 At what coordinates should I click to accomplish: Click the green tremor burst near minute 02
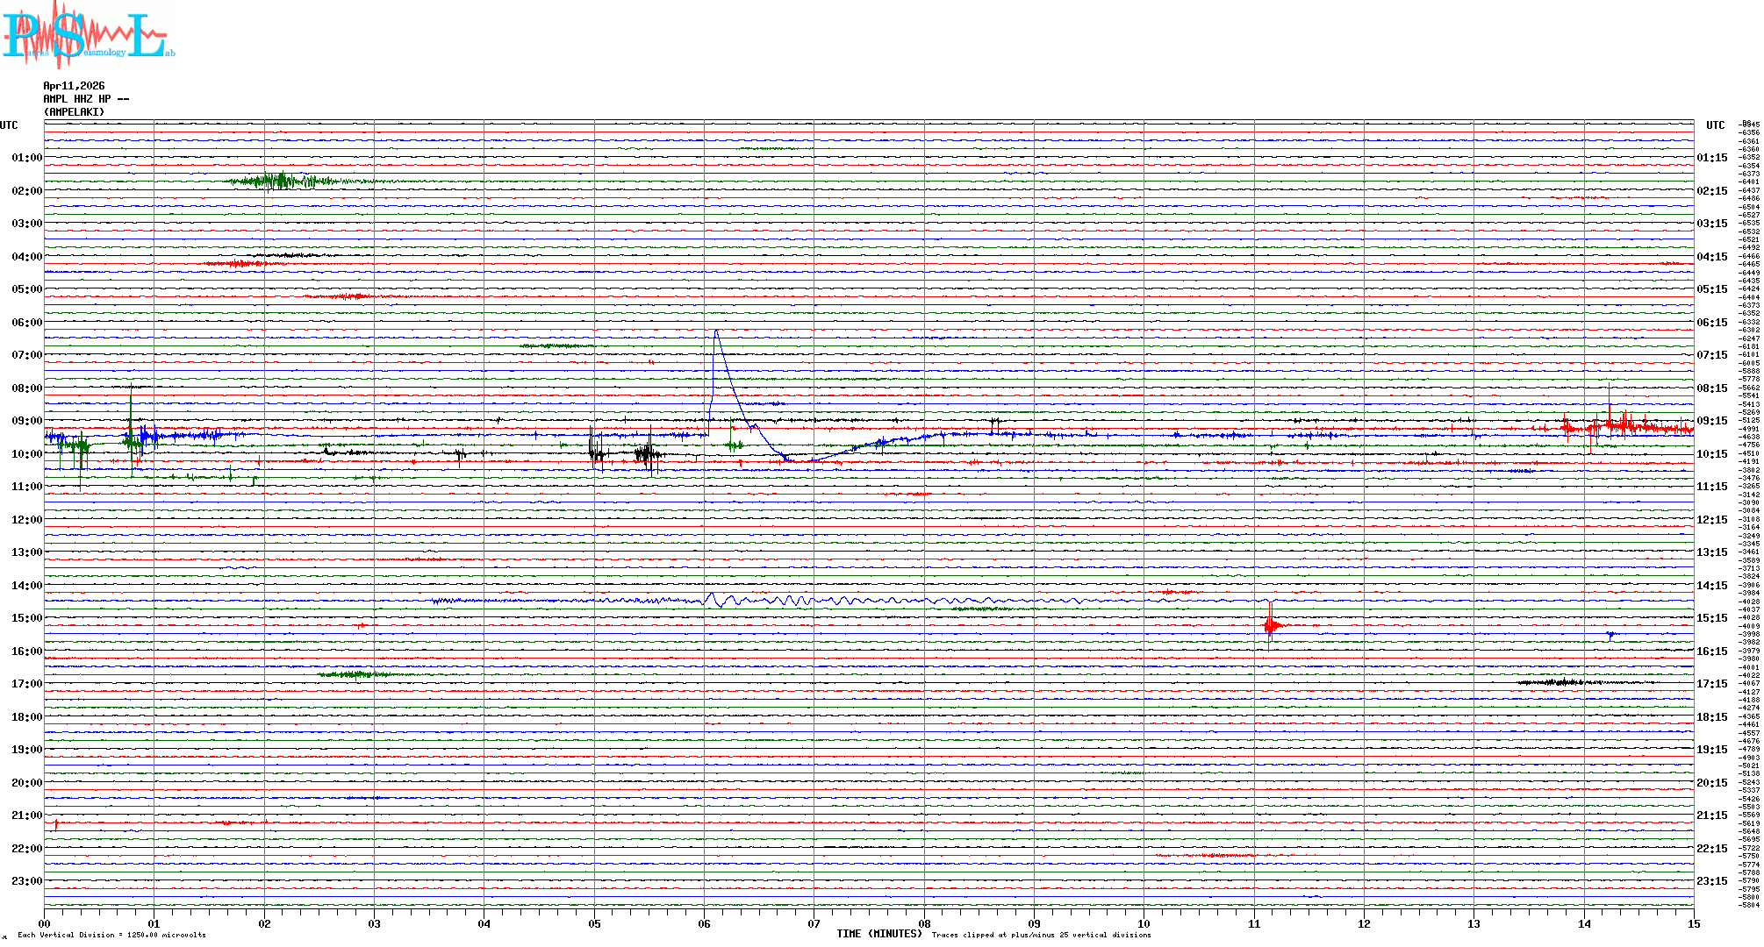[x=281, y=182]
